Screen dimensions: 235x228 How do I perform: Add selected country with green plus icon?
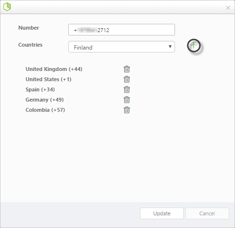tap(194, 45)
